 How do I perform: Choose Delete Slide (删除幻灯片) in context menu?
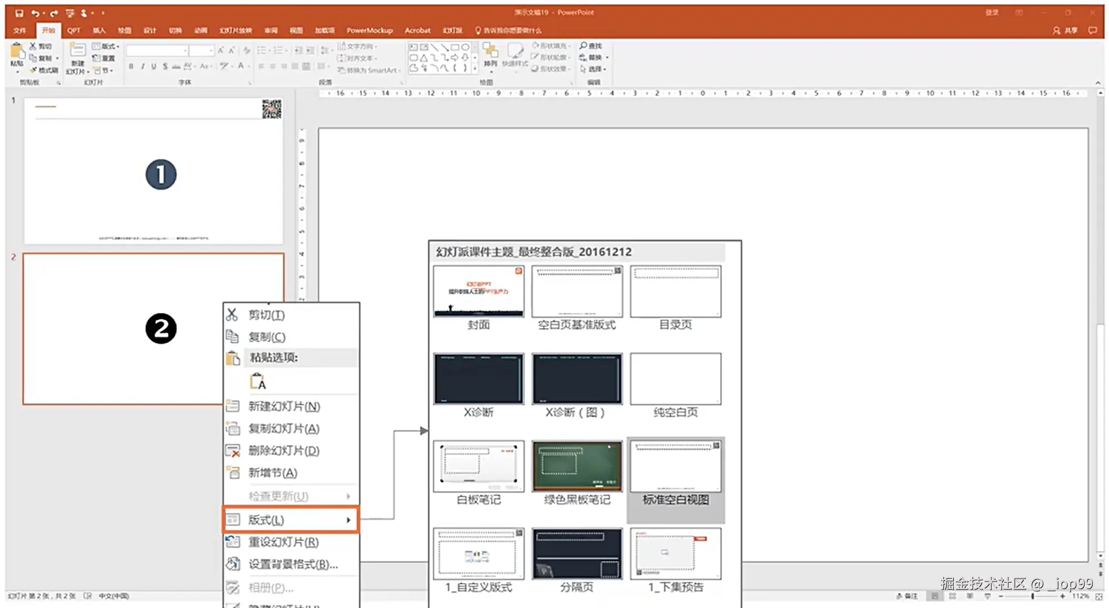coord(291,451)
